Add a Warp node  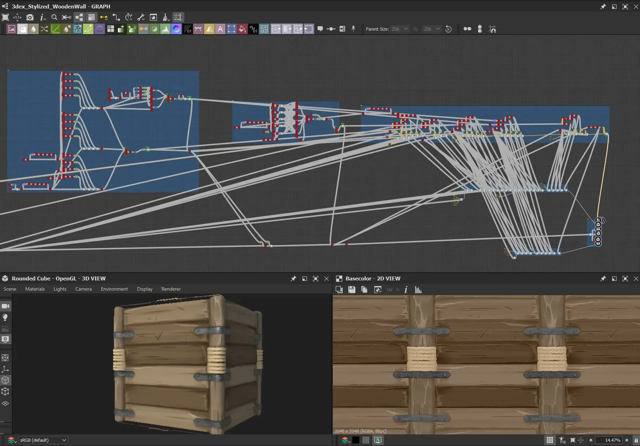click(264, 29)
